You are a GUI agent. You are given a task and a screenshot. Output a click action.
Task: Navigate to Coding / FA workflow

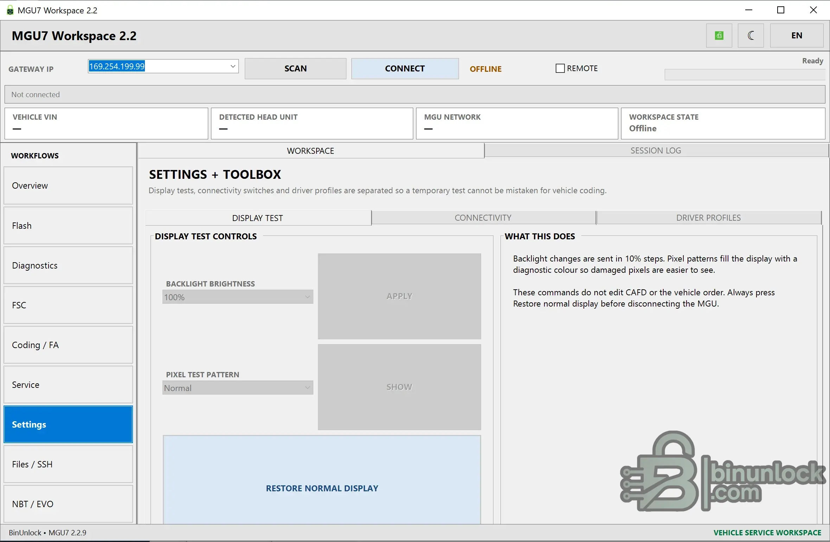tap(68, 345)
